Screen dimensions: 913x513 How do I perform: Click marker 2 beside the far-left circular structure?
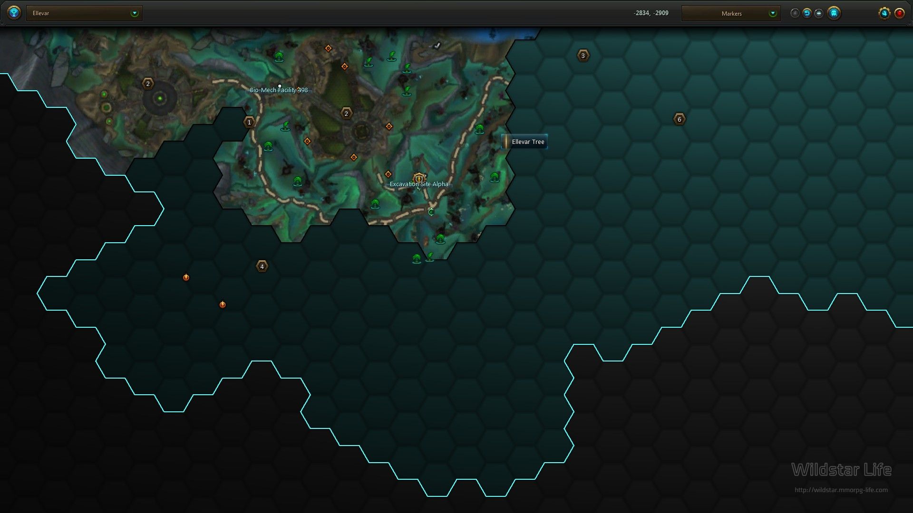148,84
